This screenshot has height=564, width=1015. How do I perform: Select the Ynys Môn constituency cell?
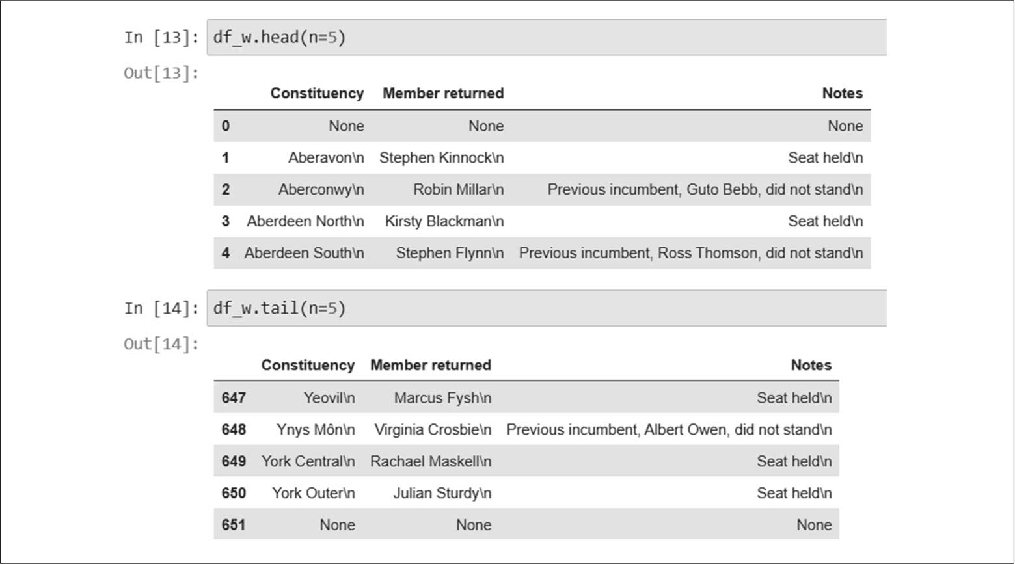pos(316,430)
